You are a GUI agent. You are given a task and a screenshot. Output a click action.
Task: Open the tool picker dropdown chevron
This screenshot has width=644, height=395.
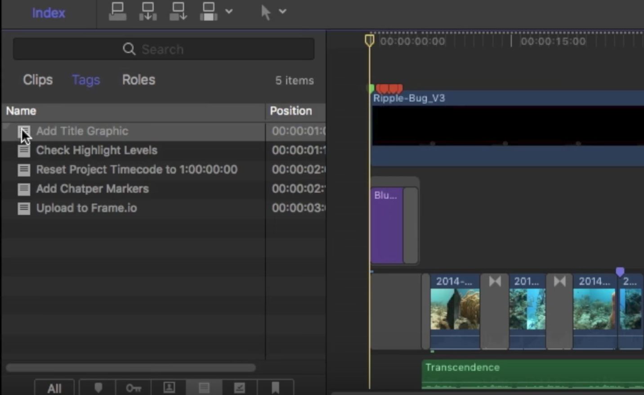(282, 11)
